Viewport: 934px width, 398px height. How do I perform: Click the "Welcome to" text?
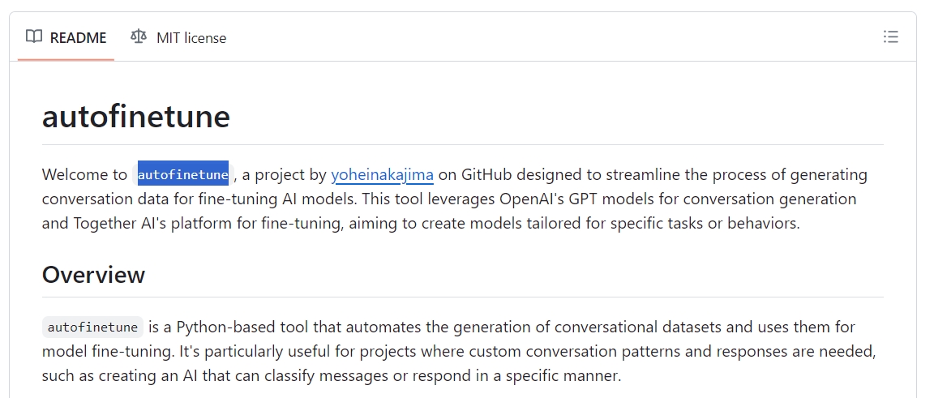pos(84,174)
